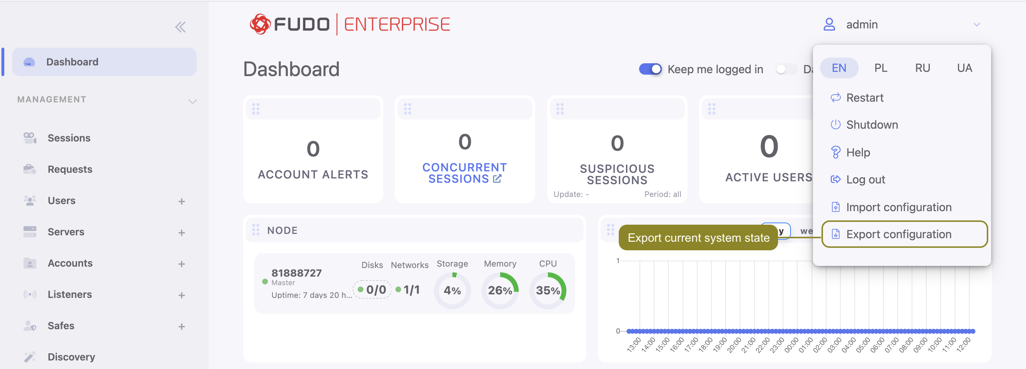This screenshot has width=1026, height=369.
Task: Select Shutdown in the admin menu
Action: [x=872, y=125]
